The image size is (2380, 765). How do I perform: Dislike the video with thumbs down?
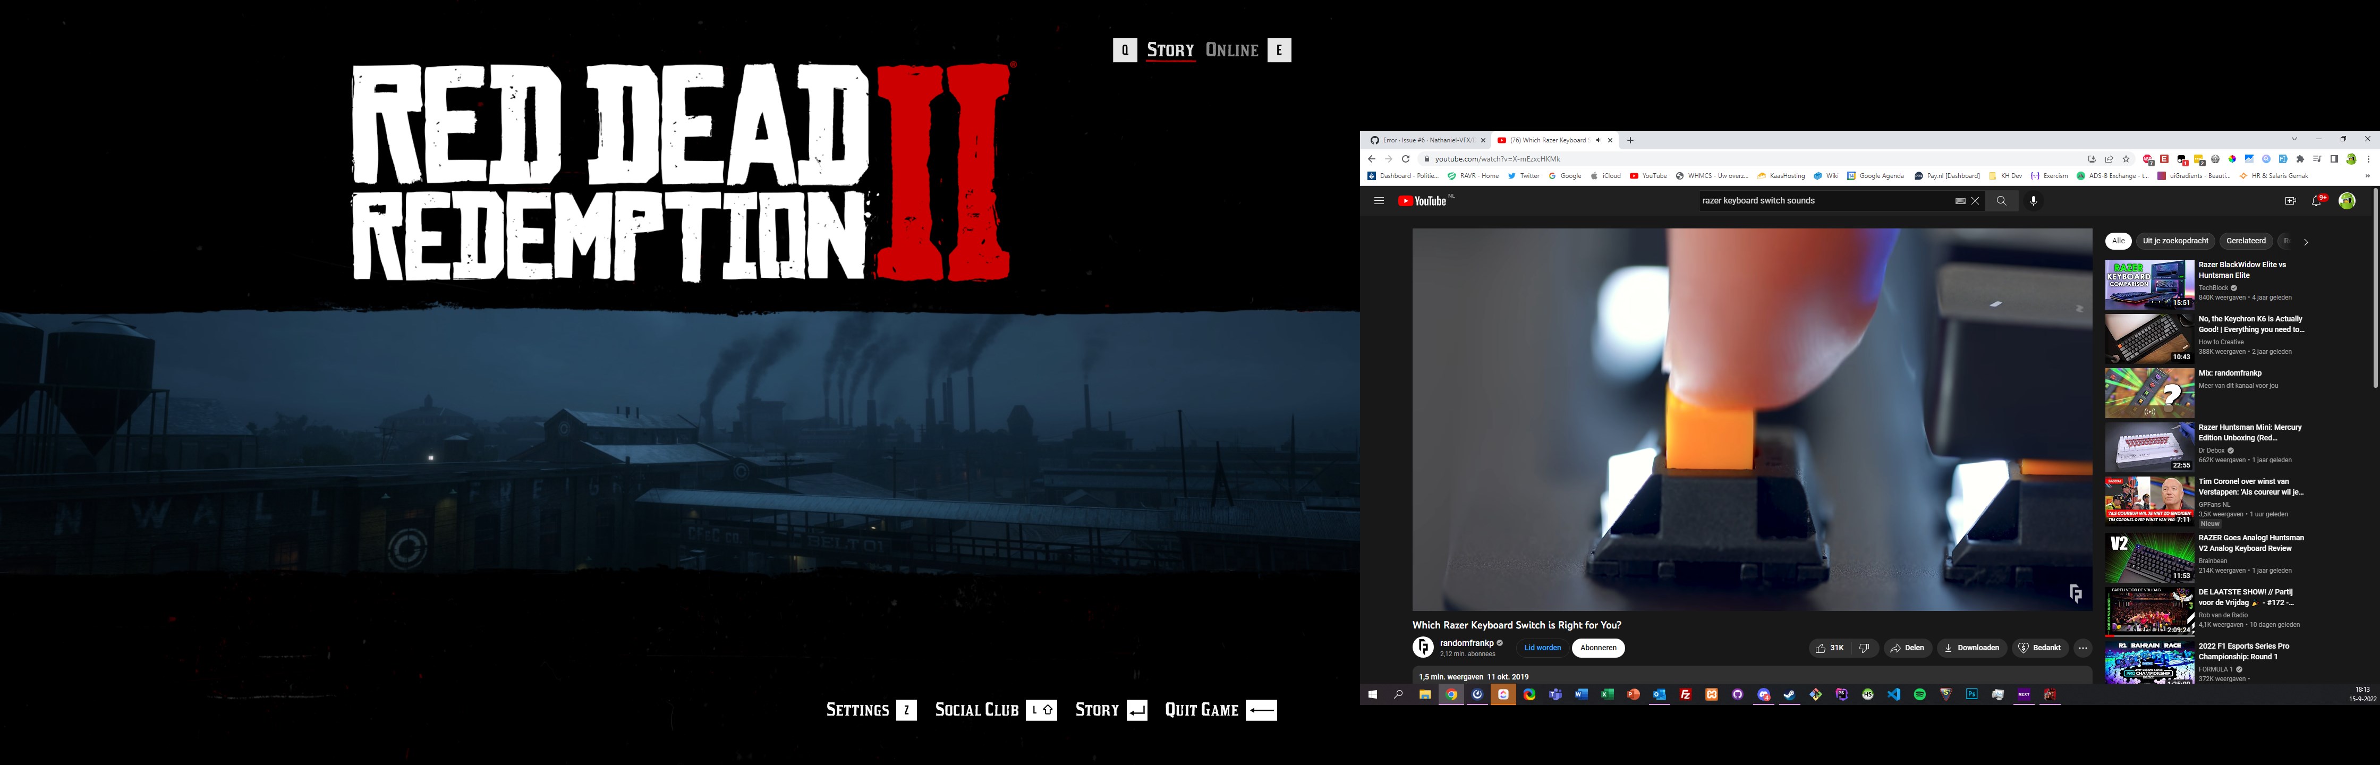1864,648
